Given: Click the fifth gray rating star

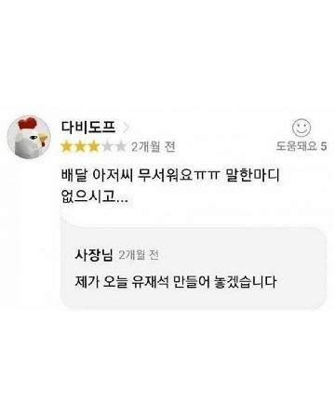Looking at the screenshot, I should tap(120, 146).
